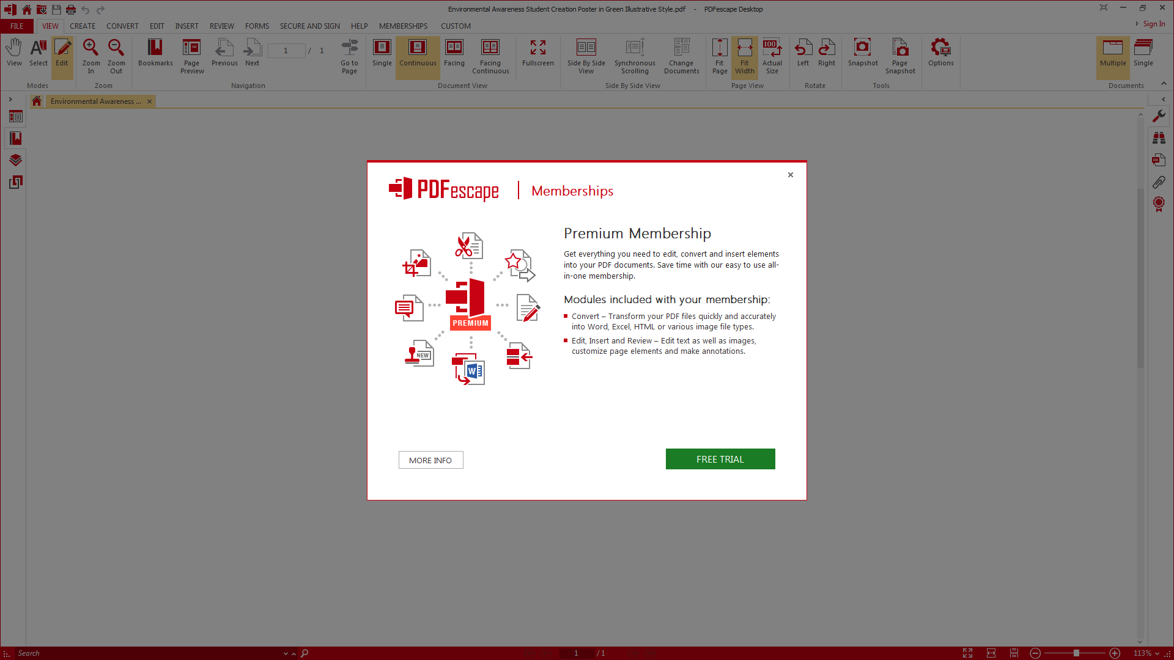
Task: Capture a Page Snapshot
Action: 900,56
